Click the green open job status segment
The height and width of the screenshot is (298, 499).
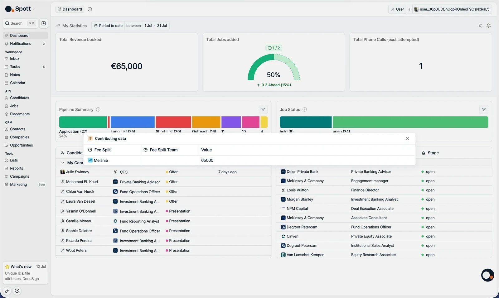tap(410, 122)
